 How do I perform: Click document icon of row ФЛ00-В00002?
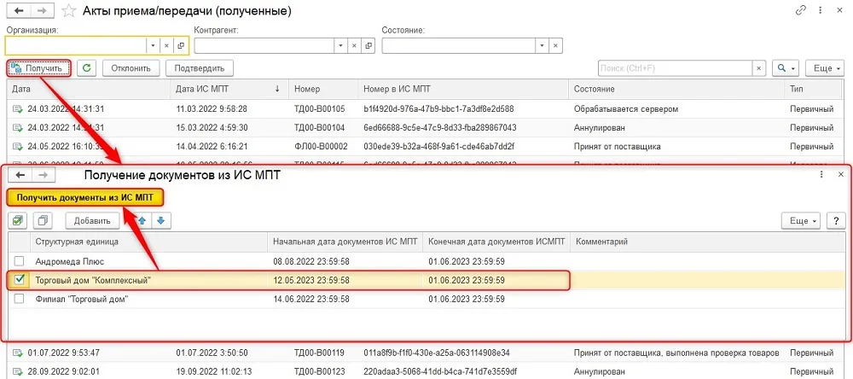pos(17,147)
